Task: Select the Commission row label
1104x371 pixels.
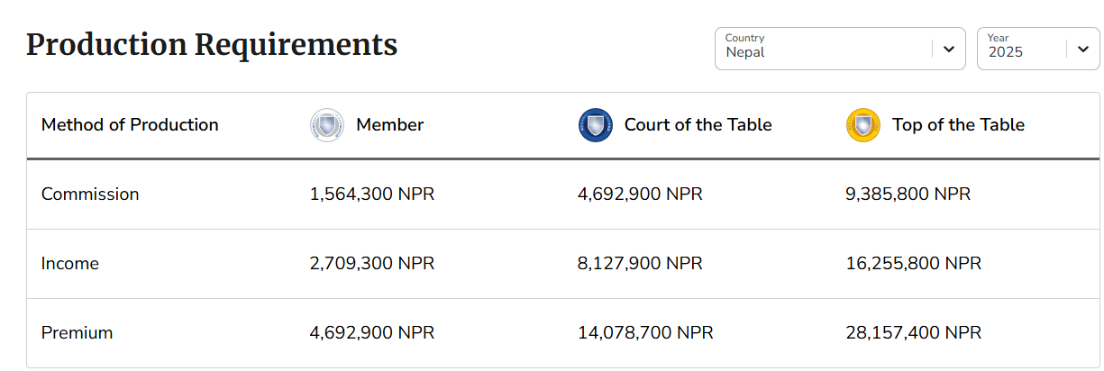Action: tap(90, 195)
